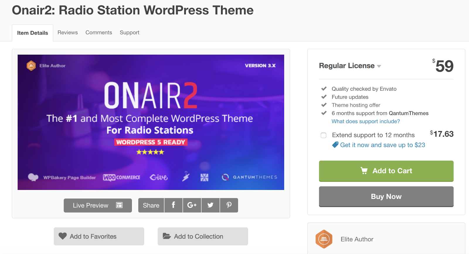Screen dimensions: 469x254
Task: Click the Elite Author text in sidebar
Action: pos(357,239)
